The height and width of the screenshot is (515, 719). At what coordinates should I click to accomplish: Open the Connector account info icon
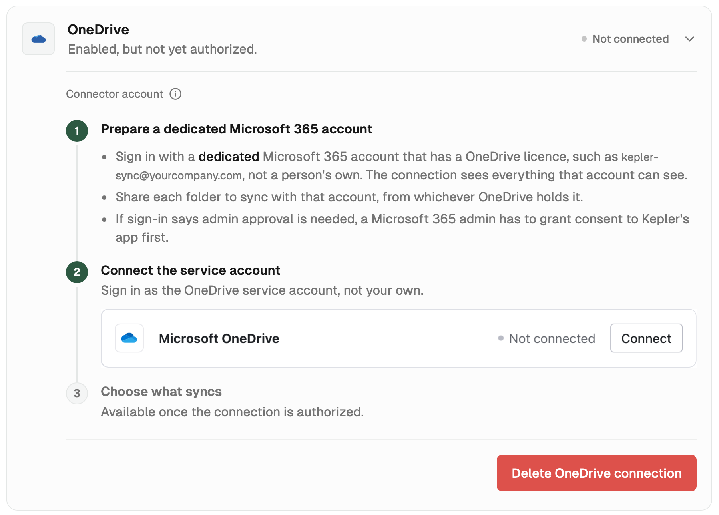tap(175, 94)
